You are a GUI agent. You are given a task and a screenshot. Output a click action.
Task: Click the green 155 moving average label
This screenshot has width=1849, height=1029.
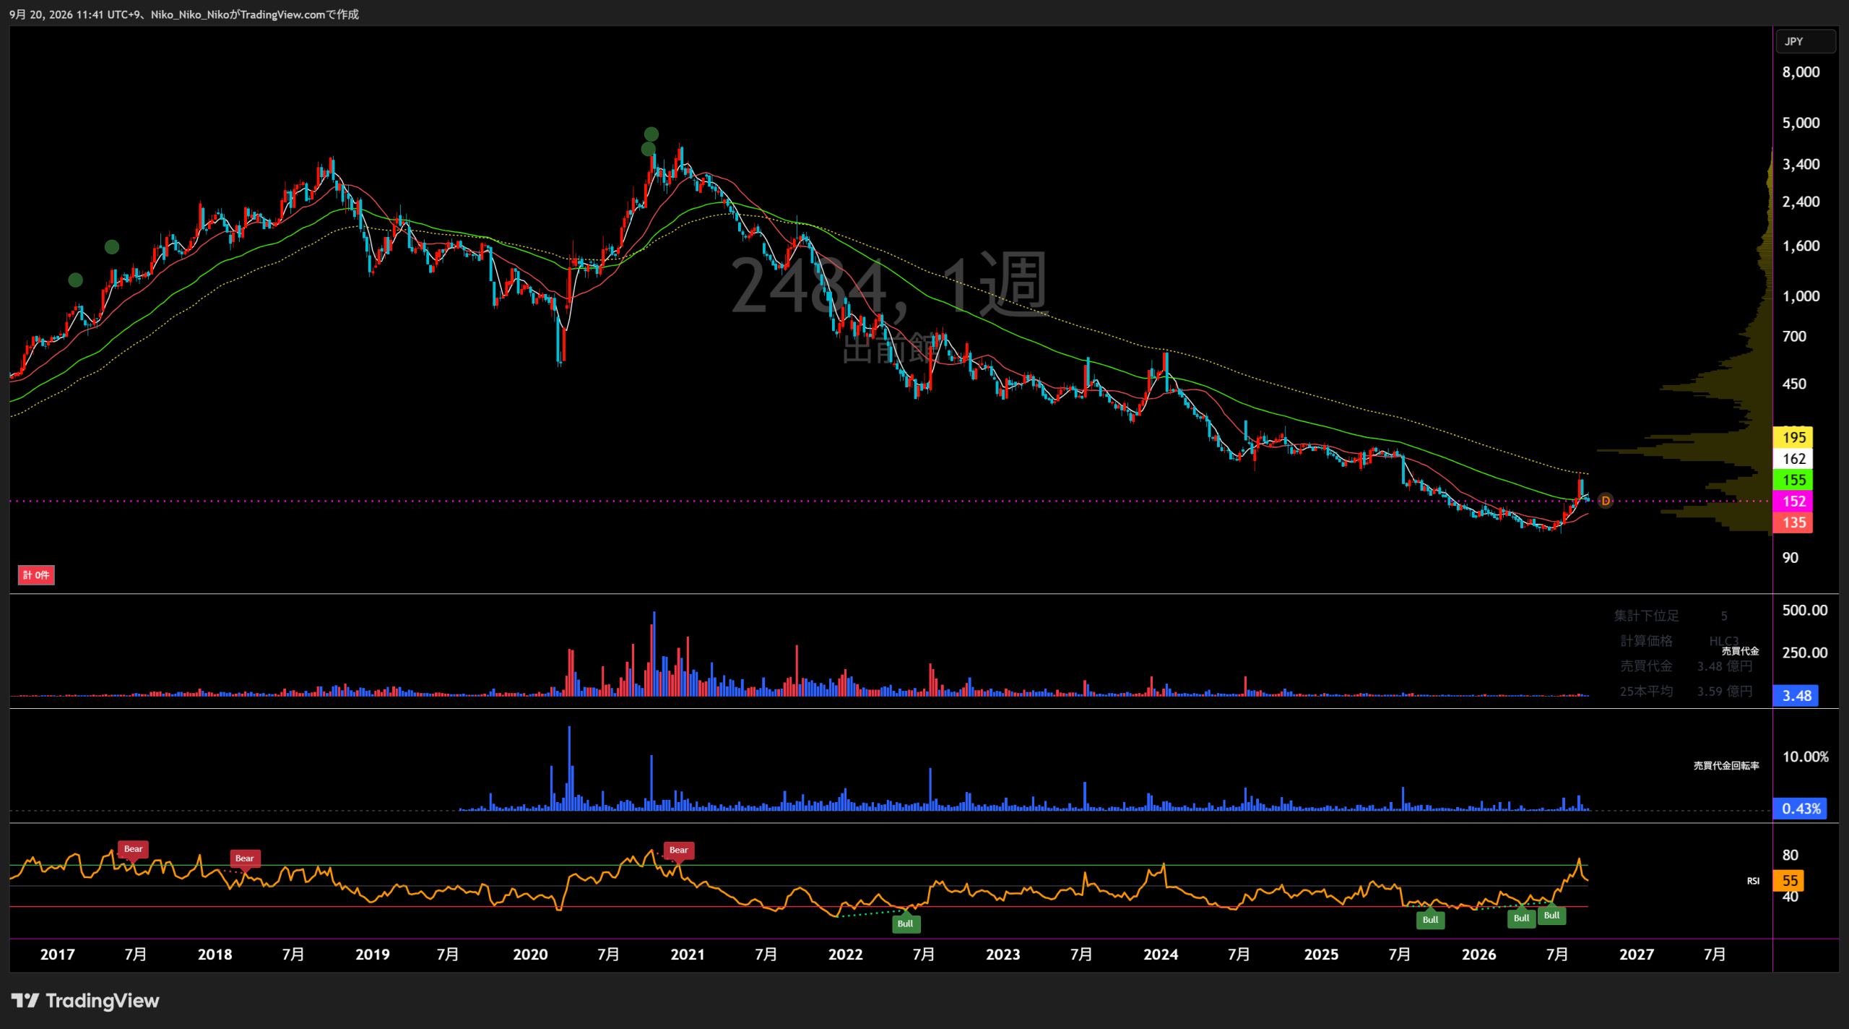pyautogui.click(x=1793, y=480)
